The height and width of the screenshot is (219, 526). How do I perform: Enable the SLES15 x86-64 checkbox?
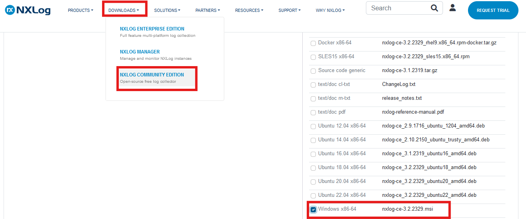pos(313,57)
